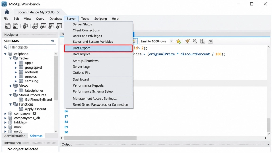Image resolution: width=272 pixels, height=153 pixels.
Task: Collapse the Output panel arrow
Action: pyautogui.click(x=268, y=144)
